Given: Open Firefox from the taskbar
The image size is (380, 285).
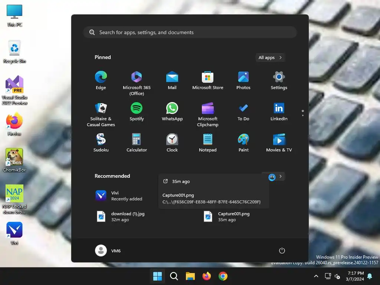Looking at the screenshot, I should pos(206,276).
